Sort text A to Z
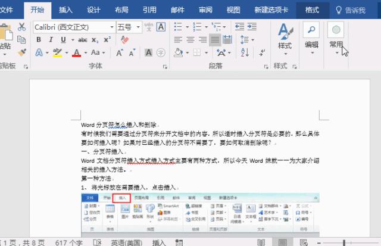Viewport: 381px width, 246px height. [245, 52]
